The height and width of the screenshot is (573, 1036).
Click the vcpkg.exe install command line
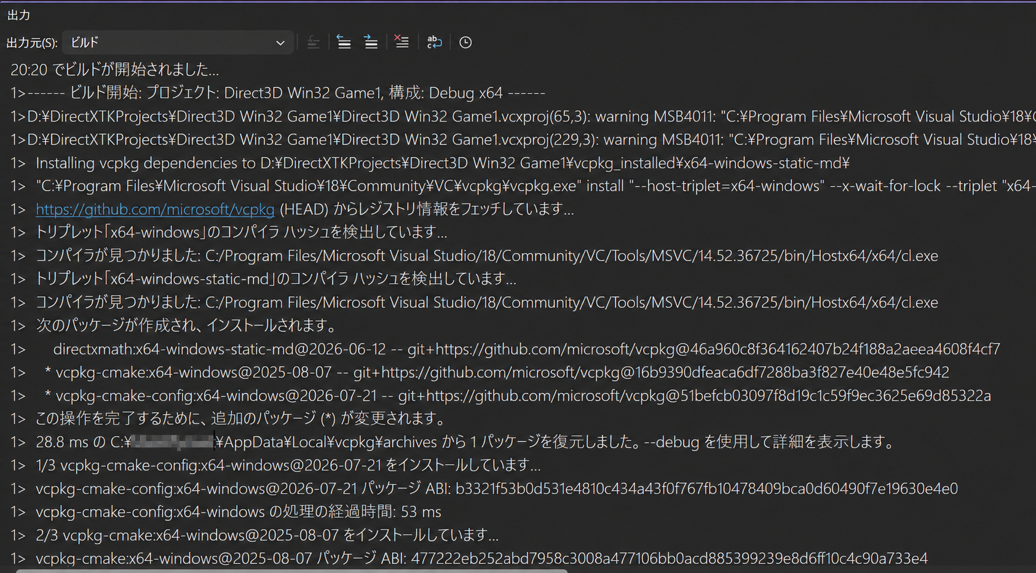(x=523, y=186)
